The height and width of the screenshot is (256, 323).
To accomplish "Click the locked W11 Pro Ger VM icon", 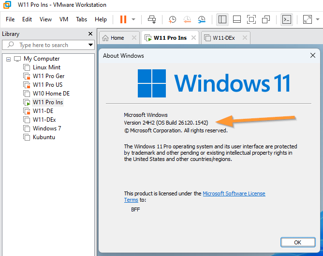I will point(27,76).
